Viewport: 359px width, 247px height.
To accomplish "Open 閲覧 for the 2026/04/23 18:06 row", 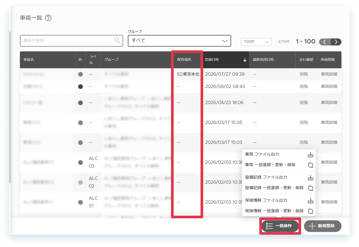I will click(304, 103).
